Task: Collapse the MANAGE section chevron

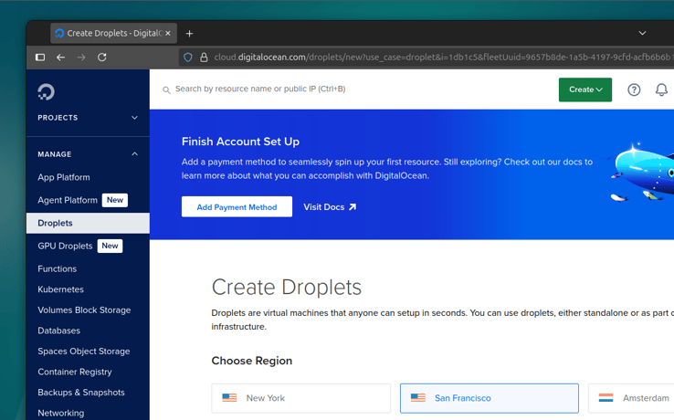Action: coord(134,154)
